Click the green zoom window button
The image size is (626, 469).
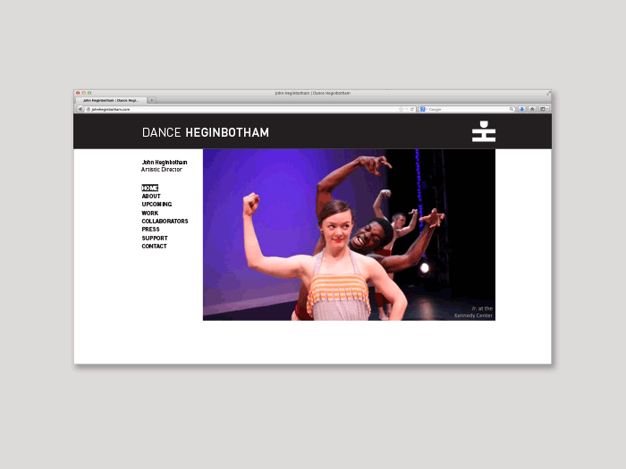pyautogui.click(x=89, y=93)
